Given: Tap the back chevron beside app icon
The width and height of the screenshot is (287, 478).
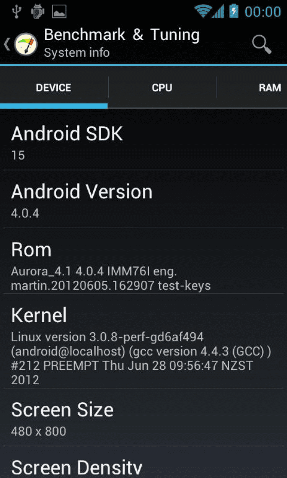Looking at the screenshot, I should point(7,44).
